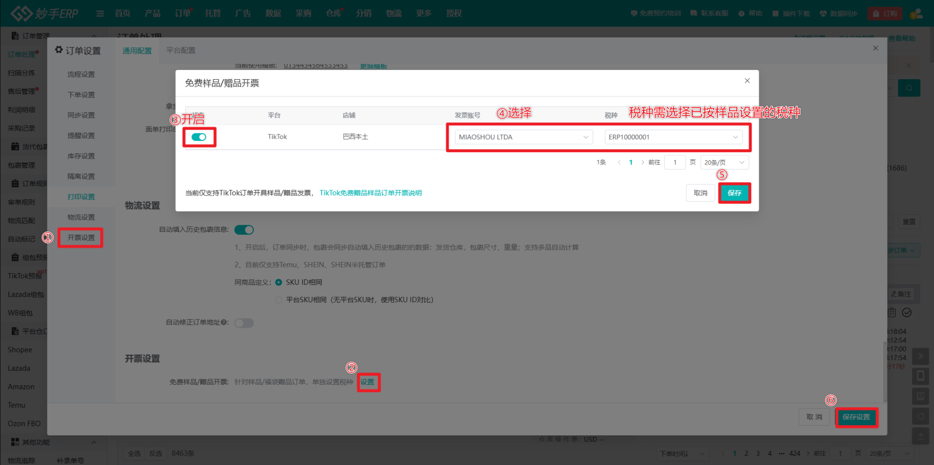The image size is (934, 465).
Task: Click the refresh floating button
Action: coord(921,416)
